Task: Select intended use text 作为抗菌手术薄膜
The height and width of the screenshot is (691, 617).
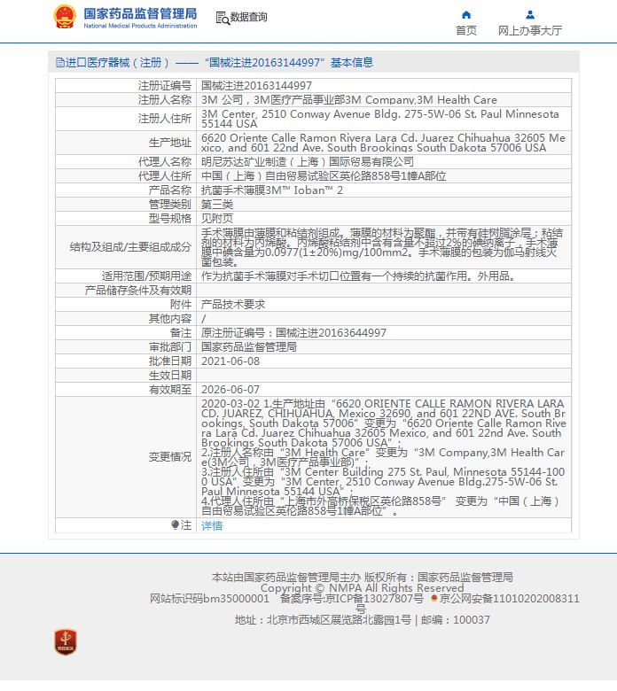Action: click(x=358, y=276)
